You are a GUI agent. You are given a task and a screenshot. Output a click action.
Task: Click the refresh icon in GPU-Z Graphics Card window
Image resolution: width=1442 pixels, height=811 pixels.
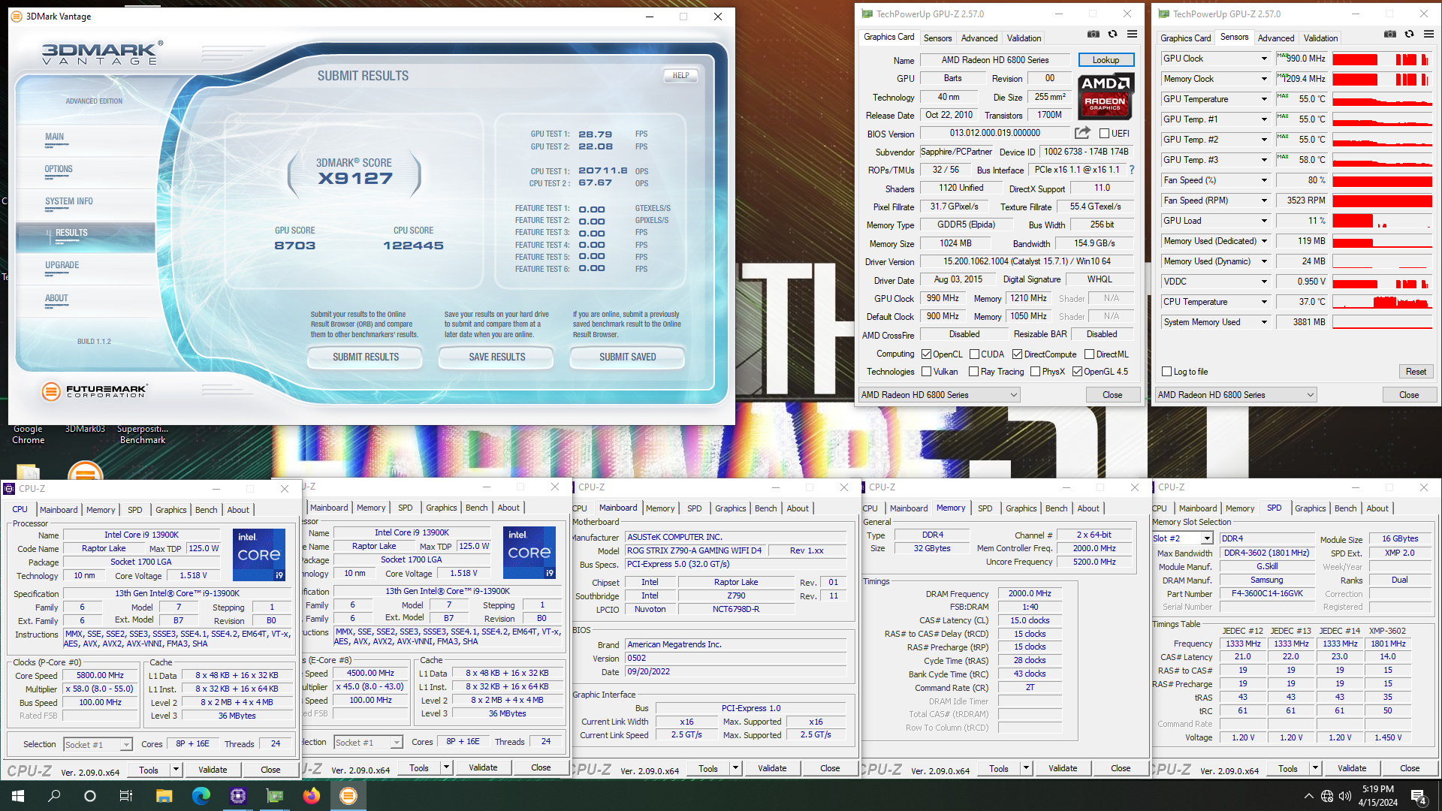click(1113, 35)
